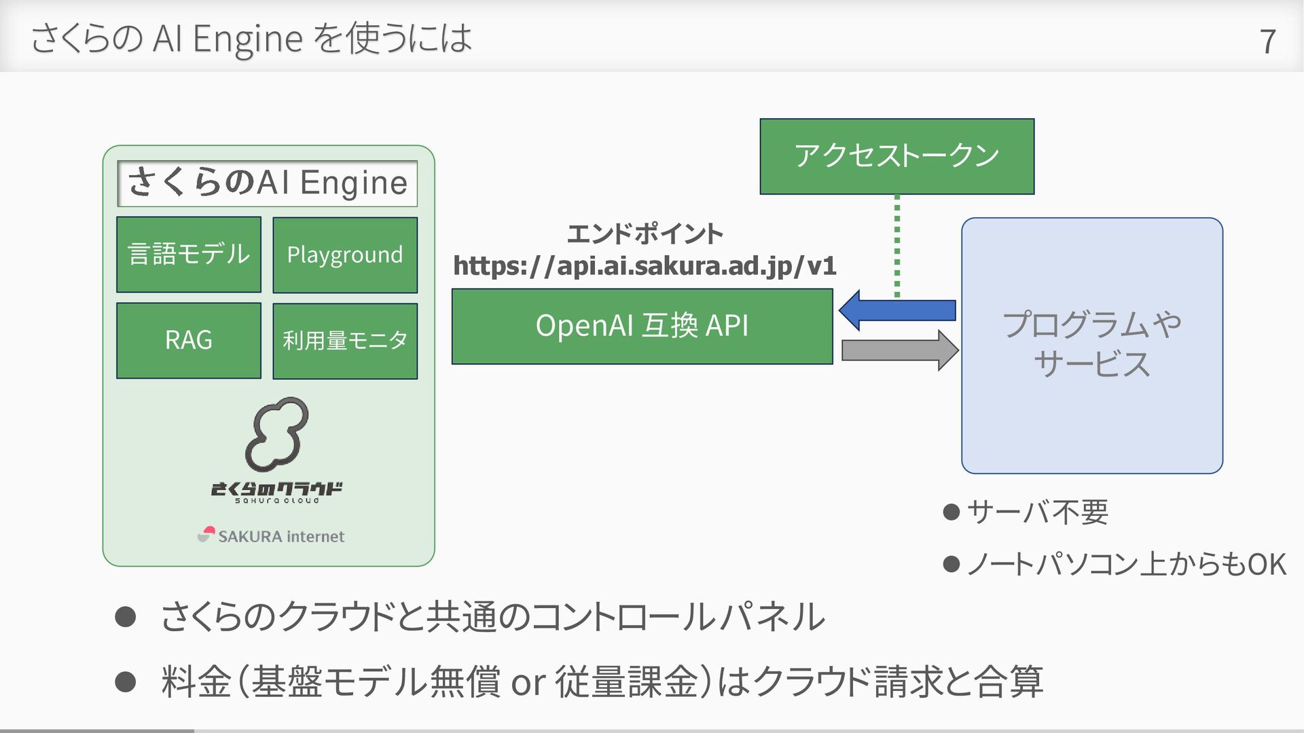
Task: Click the プログラムやサービス blue box
Action: click(1091, 345)
